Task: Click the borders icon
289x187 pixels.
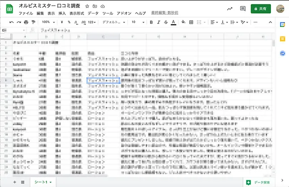Action: point(191,22)
